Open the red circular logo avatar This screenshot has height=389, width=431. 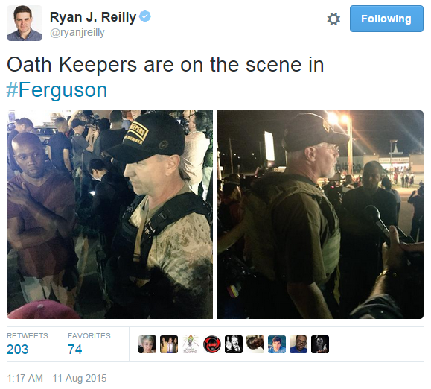(212, 344)
